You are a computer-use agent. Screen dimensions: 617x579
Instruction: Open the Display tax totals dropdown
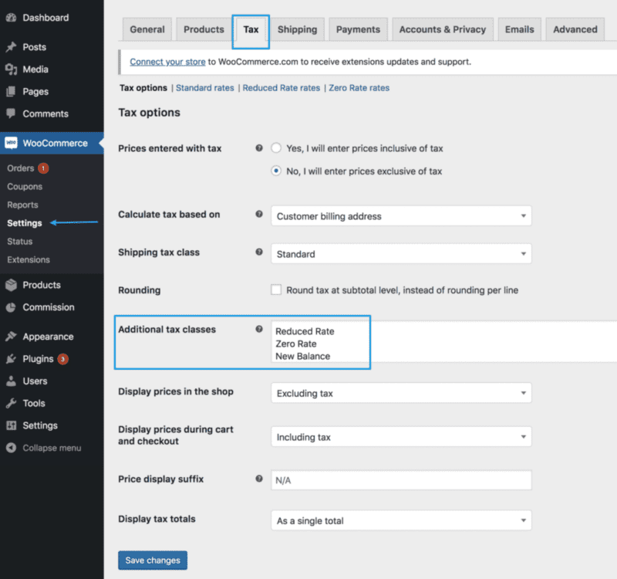tap(401, 520)
